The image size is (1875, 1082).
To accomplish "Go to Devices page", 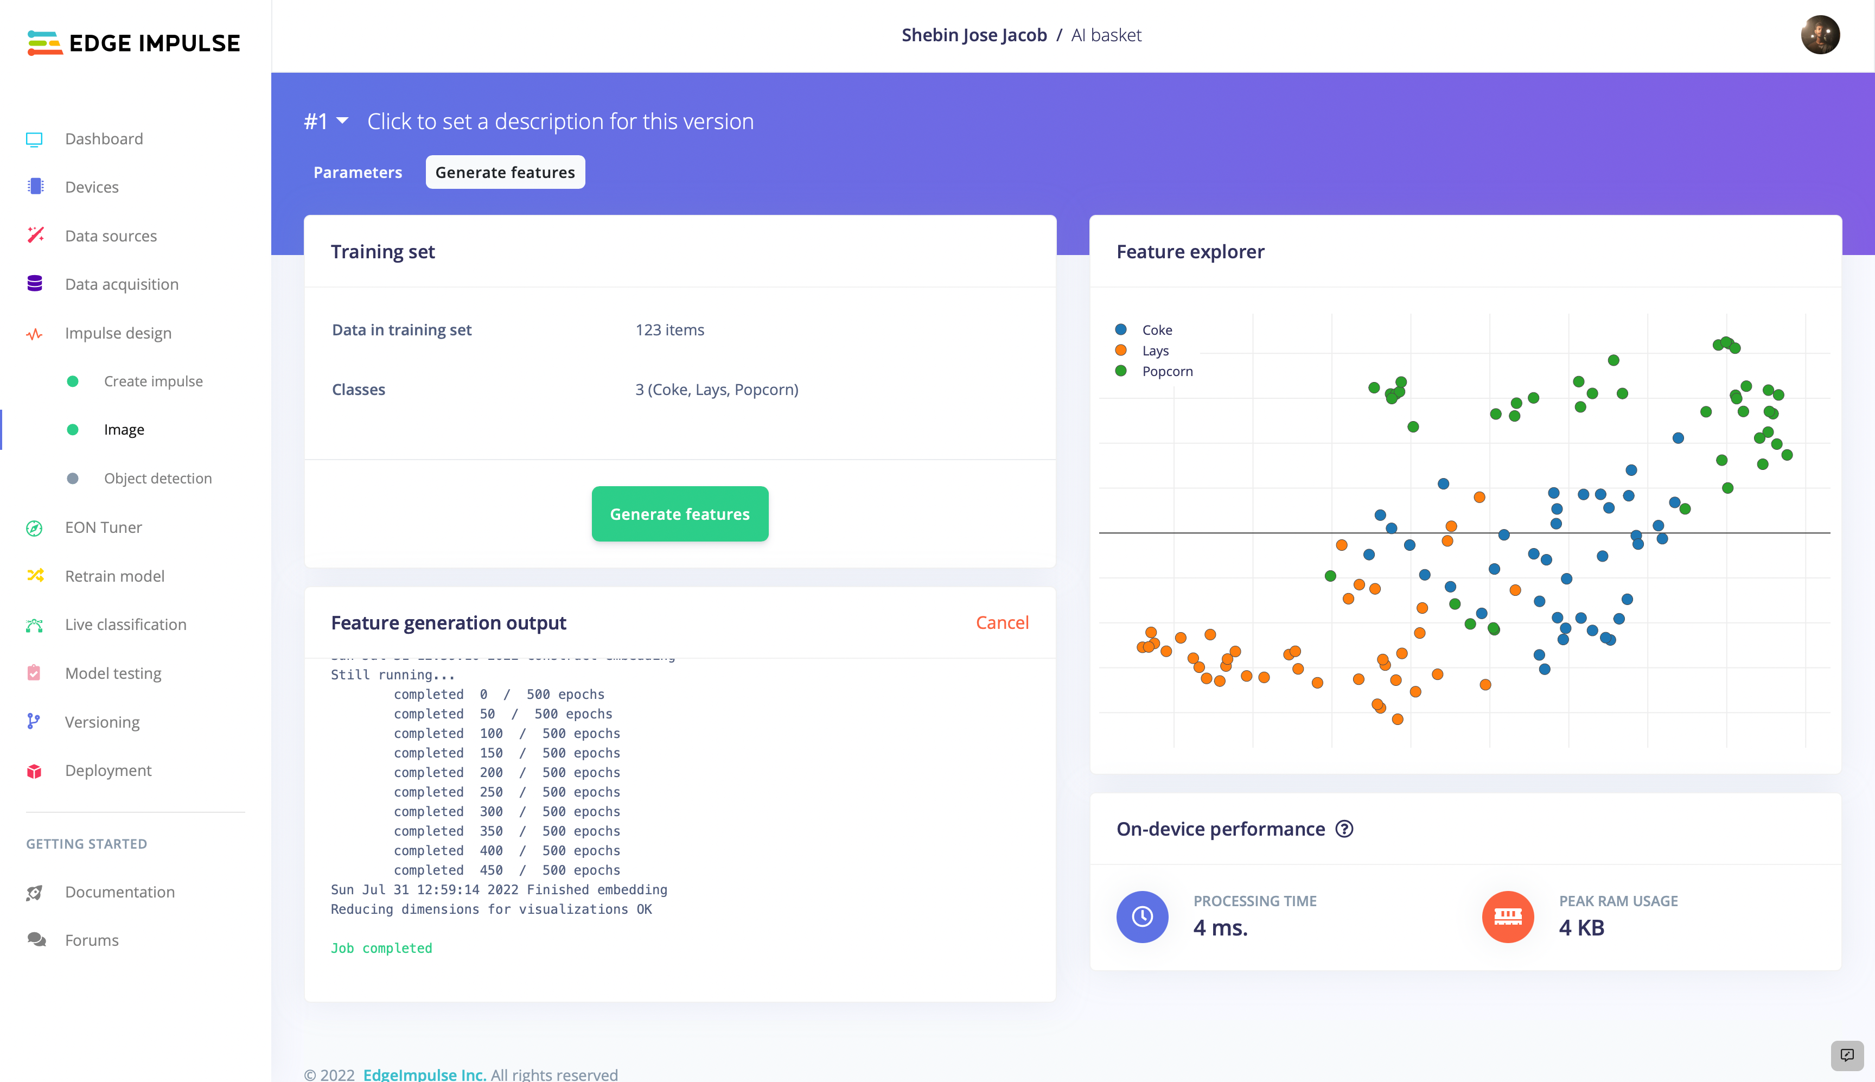I will [x=92, y=187].
